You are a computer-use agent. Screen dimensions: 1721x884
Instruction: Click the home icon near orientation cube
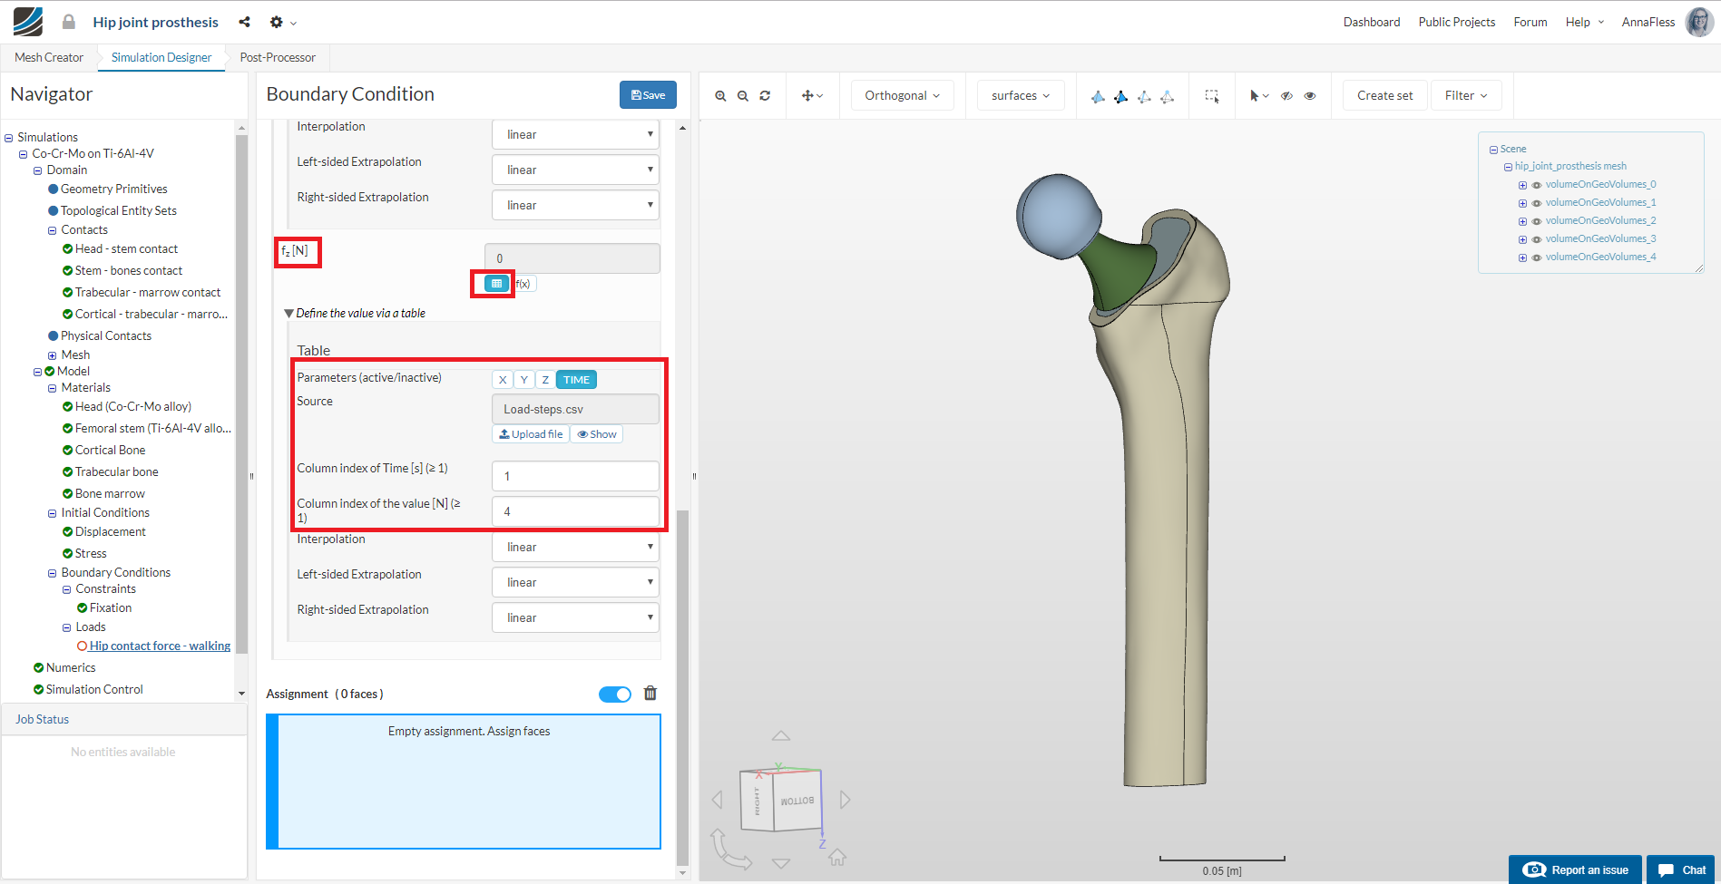pos(837,857)
